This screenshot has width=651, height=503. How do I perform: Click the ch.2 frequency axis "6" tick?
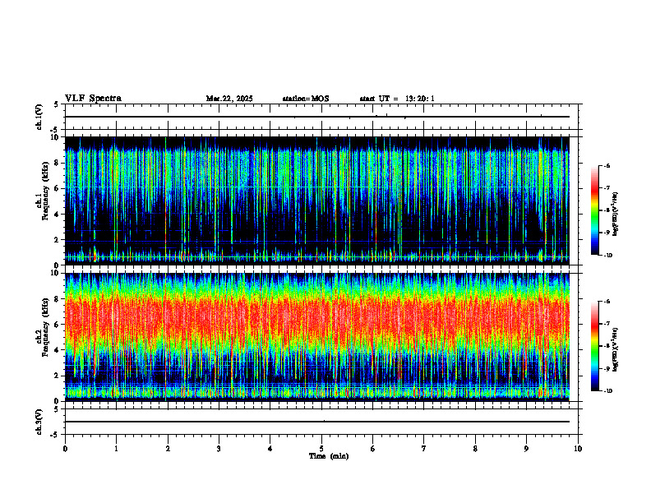click(x=57, y=325)
